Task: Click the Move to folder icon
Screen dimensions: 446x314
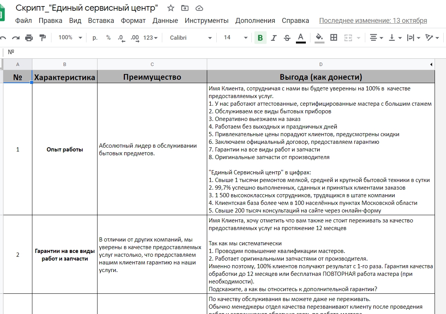Action: pos(185,8)
